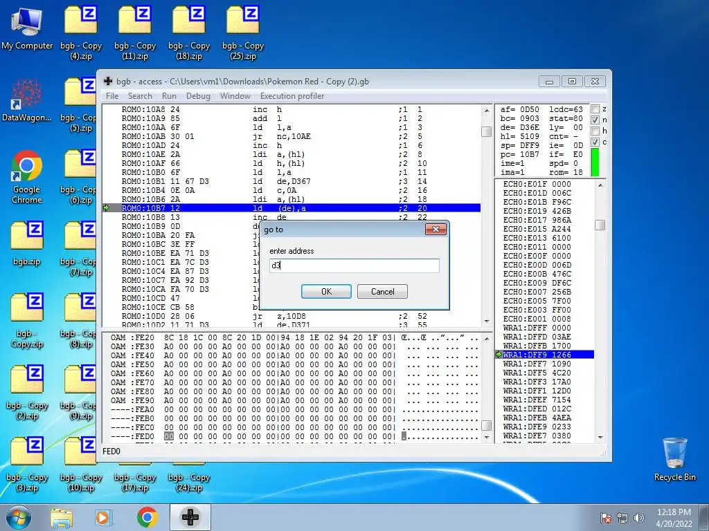Click the Windows Start button
Screen dimensions: 709x531
[x=18, y=517]
